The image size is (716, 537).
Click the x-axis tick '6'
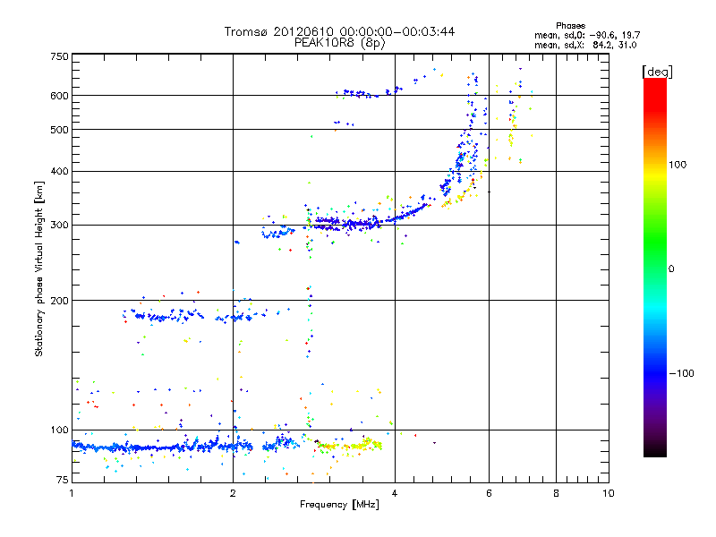point(489,493)
